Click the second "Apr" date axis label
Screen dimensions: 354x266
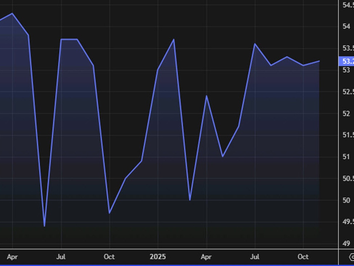206,257
